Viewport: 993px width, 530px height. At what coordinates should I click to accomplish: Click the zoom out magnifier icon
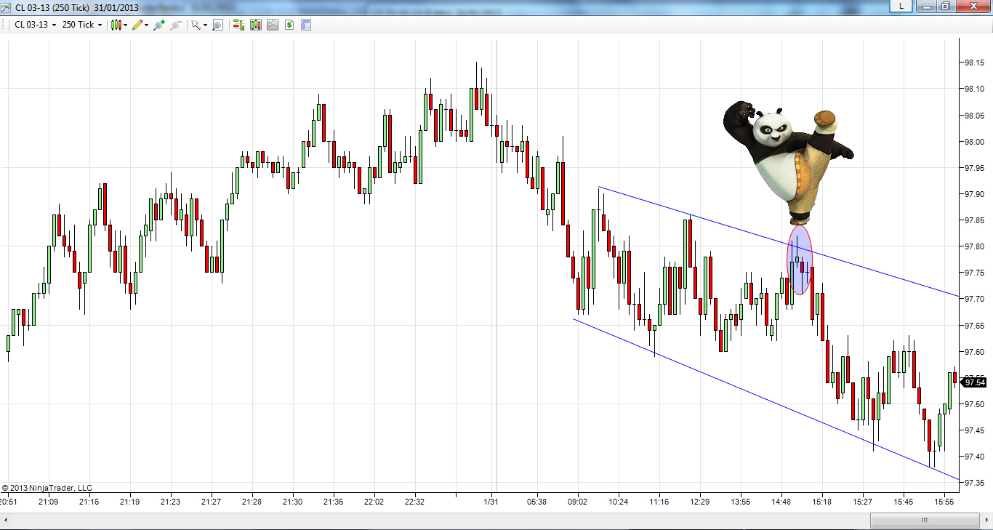(176, 25)
